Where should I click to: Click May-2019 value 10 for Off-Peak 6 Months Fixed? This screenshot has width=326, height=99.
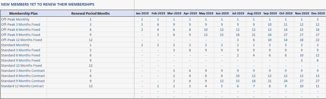pos(206,29)
